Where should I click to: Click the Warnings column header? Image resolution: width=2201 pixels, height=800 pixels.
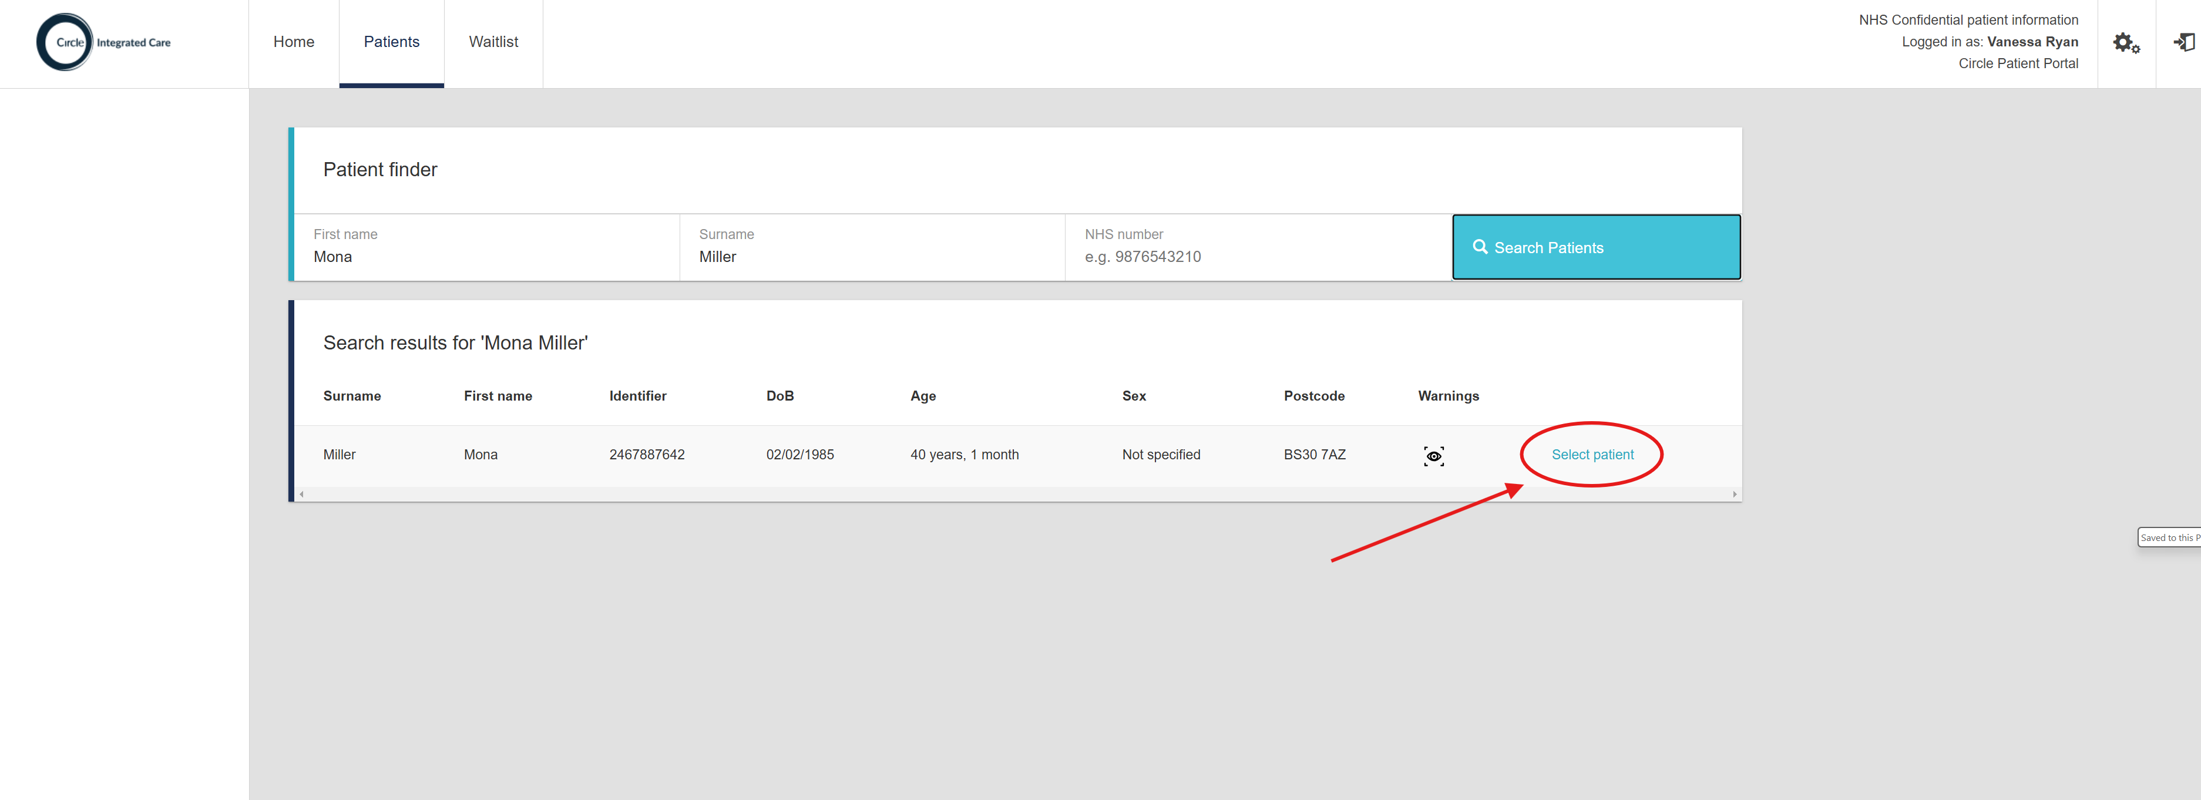click(x=1447, y=396)
